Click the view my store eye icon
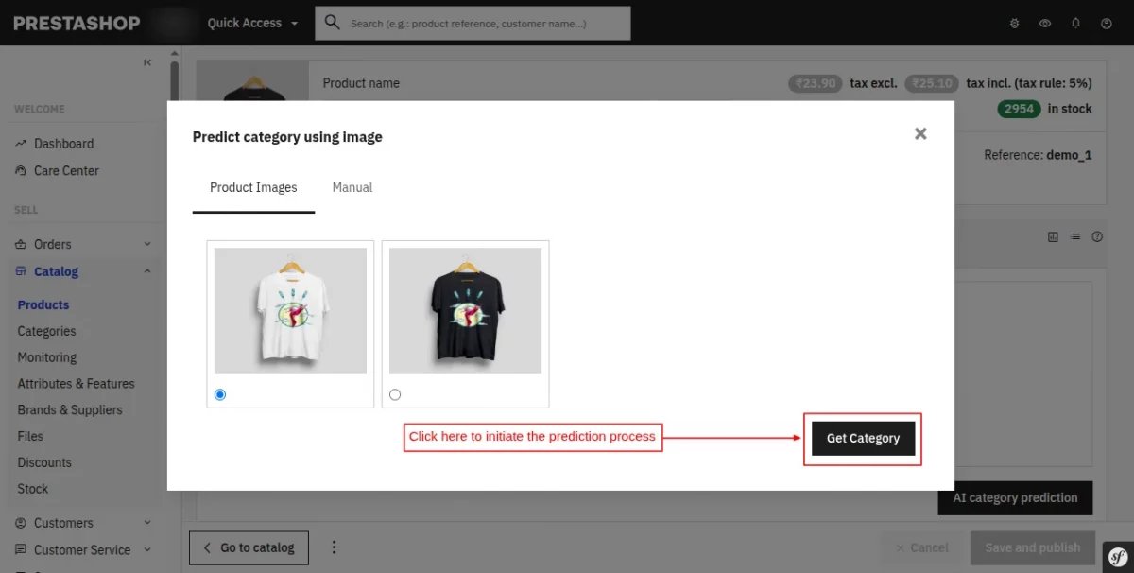Screen dimensions: 1134x573 tap(1045, 24)
